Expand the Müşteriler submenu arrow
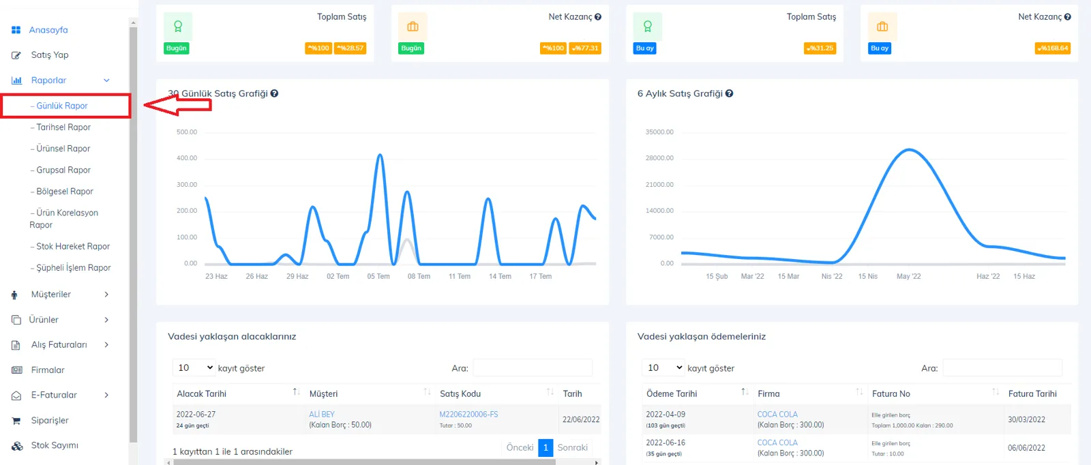The width and height of the screenshot is (1091, 465). pyautogui.click(x=106, y=295)
